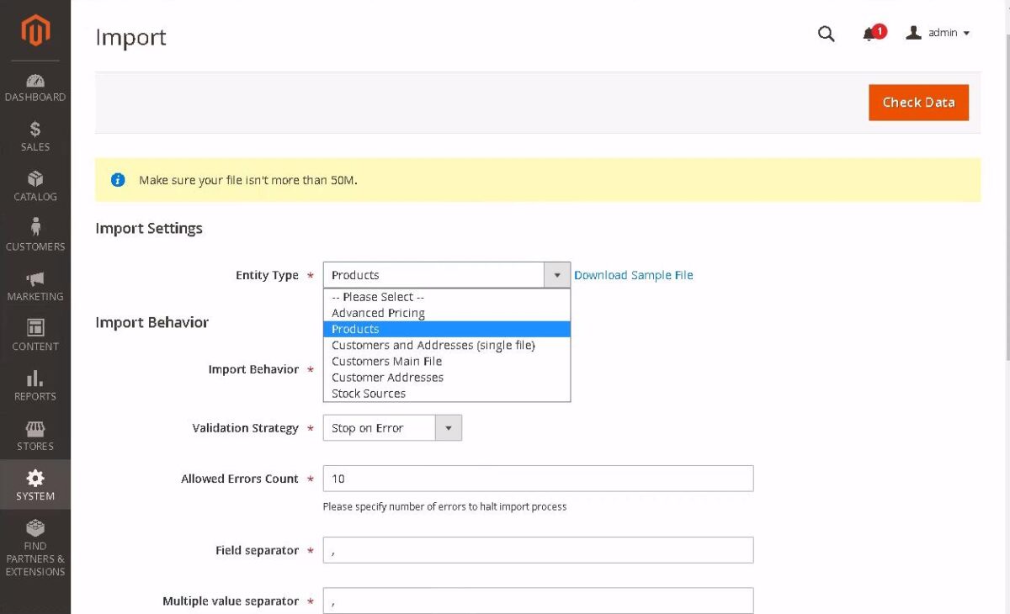Image resolution: width=1010 pixels, height=614 pixels.
Task: Click the Allowed Errors Count field
Action: [x=538, y=479]
